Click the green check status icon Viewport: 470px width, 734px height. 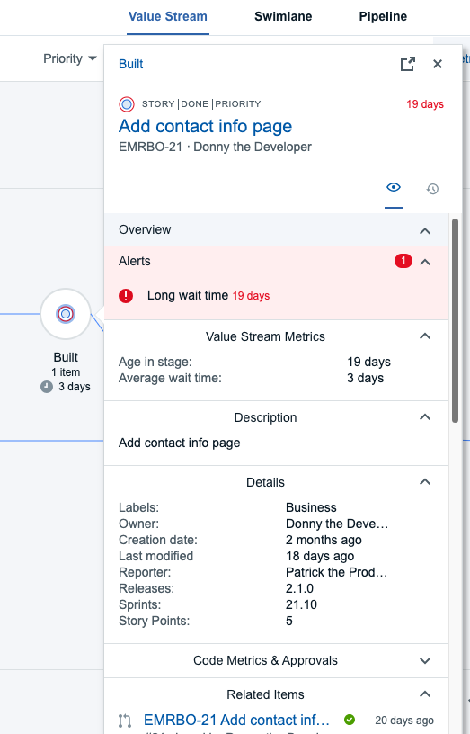tap(350, 720)
